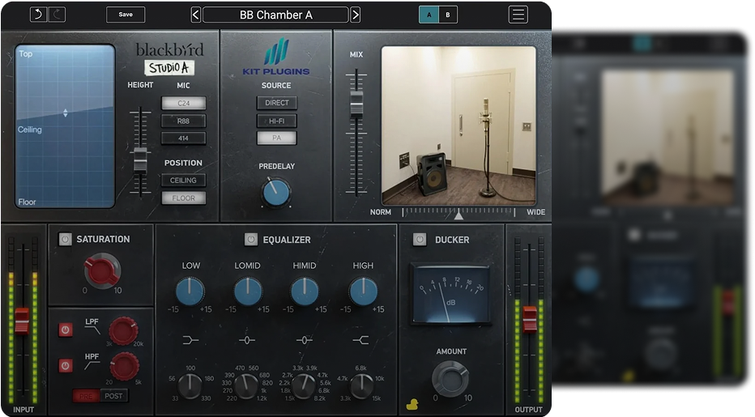Click the redo arrow icon
Image resolution: width=755 pixels, height=417 pixels.
click(58, 15)
